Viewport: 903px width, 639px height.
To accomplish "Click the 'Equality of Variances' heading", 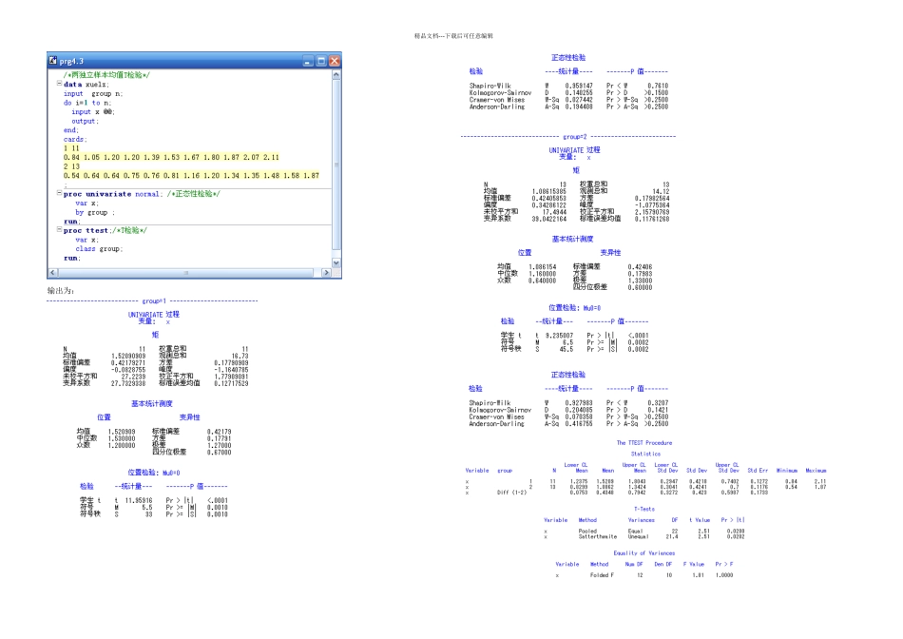I will point(644,553).
